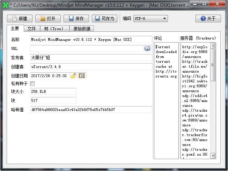The width and height of the screenshot is (228, 171).
Task: Click the 另存为 (Save As) button
Action: [104, 18]
